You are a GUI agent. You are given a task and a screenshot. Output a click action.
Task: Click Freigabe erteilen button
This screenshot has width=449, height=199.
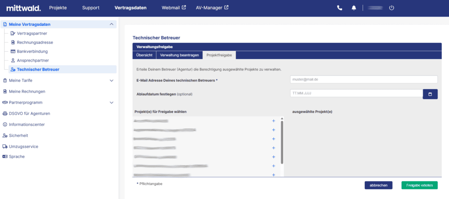tap(420, 185)
